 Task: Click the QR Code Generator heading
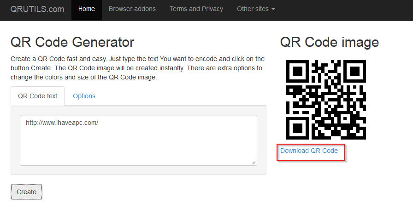[72, 42]
